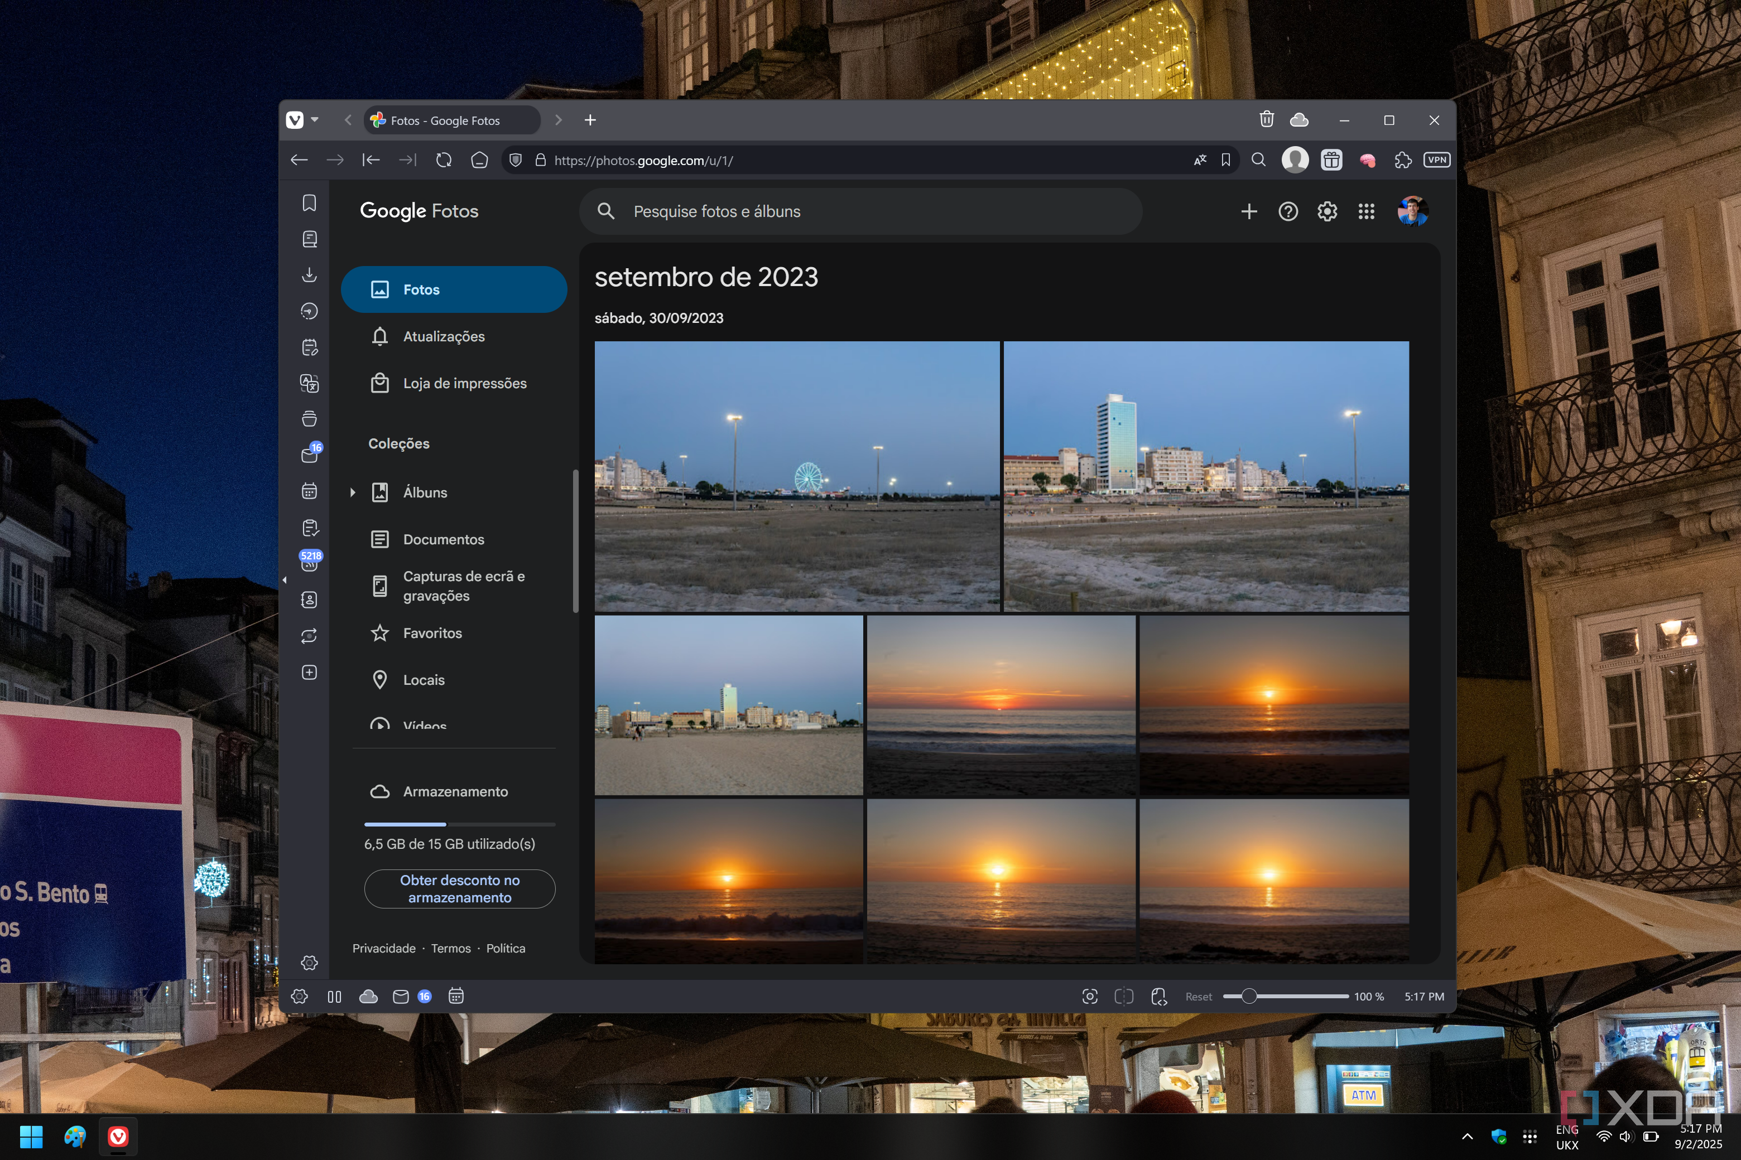Open the Contacts panel
The height and width of the screenshot is (1160, 1741).
[309, 600]
